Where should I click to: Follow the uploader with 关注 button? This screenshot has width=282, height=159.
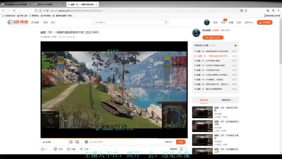[213, 37]
